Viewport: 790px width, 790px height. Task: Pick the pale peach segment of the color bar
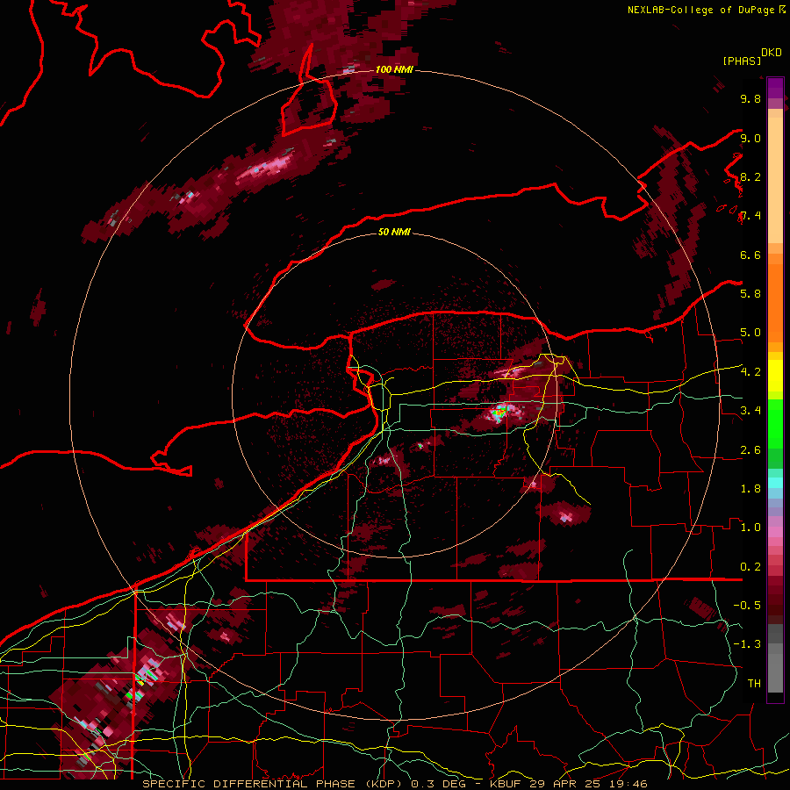(775, 182)
